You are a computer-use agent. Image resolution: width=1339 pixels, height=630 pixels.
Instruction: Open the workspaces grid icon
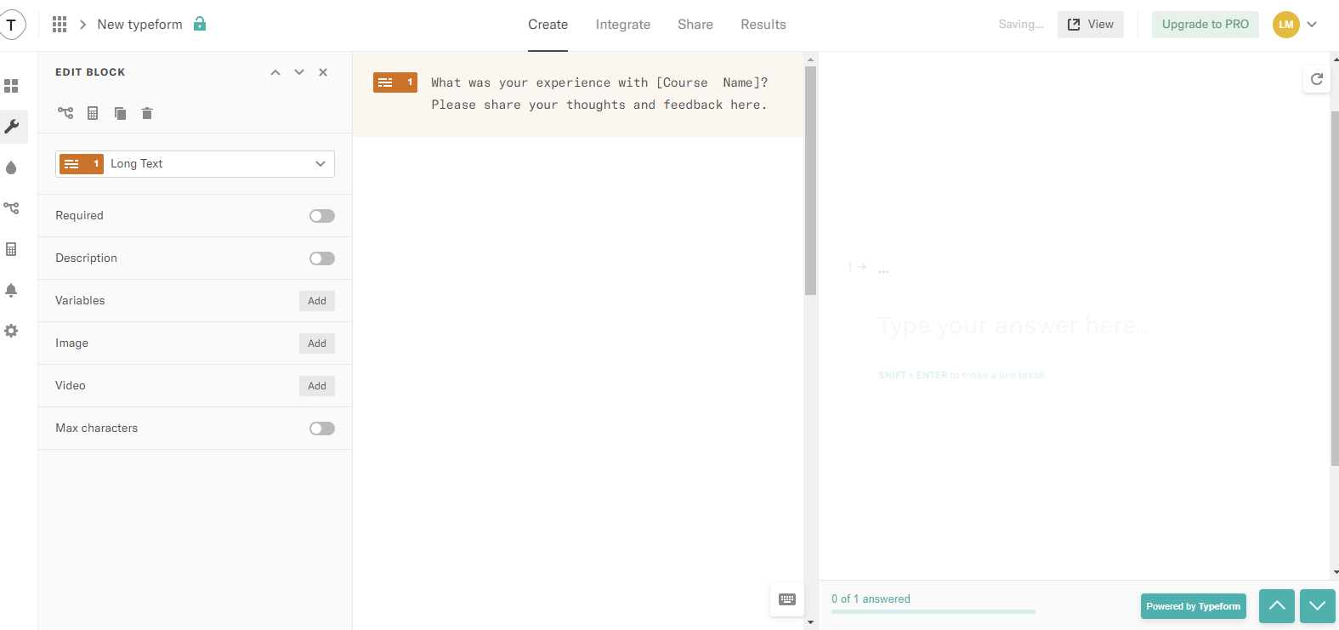[60, 25]
